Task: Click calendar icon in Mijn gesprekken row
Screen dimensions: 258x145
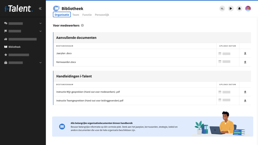Action: pyautogui.click(x=220, y=92)
